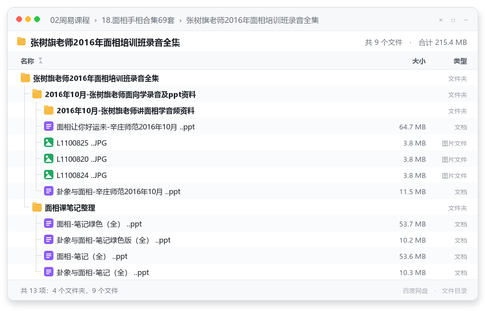Click the 64.7 MB size value

coord(412,127)
